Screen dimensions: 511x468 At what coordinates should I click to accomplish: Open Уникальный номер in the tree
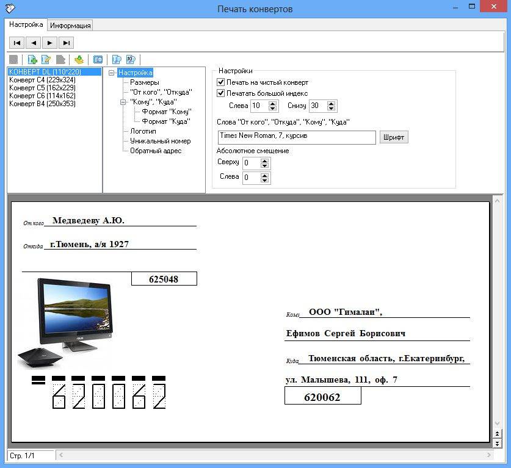pyautogui.click(x=161, y=141)
